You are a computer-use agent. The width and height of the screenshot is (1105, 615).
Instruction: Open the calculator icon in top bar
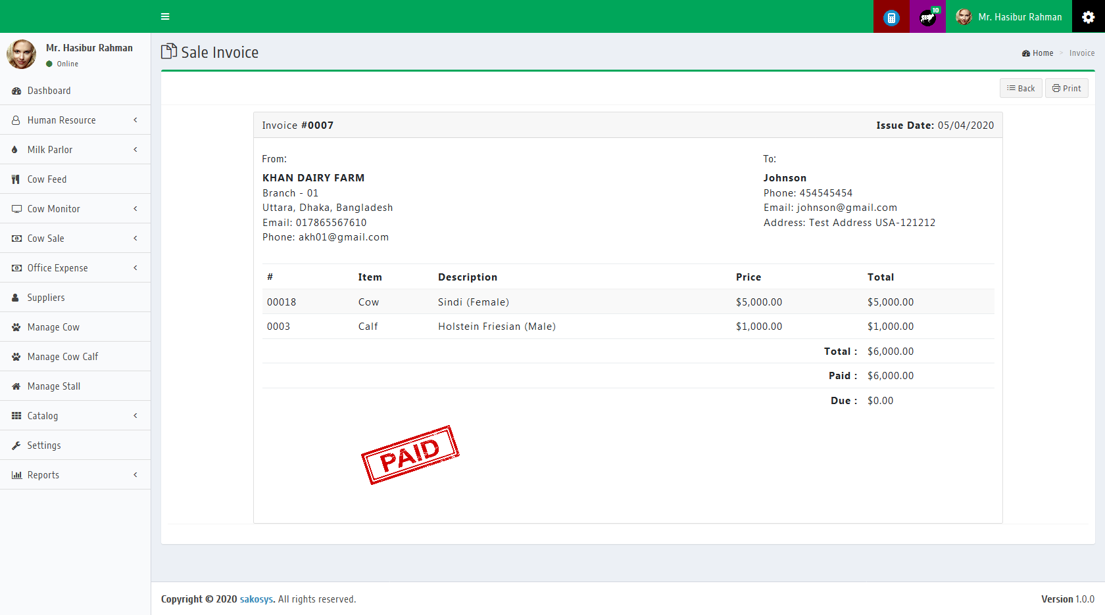[x=891, y=17]
